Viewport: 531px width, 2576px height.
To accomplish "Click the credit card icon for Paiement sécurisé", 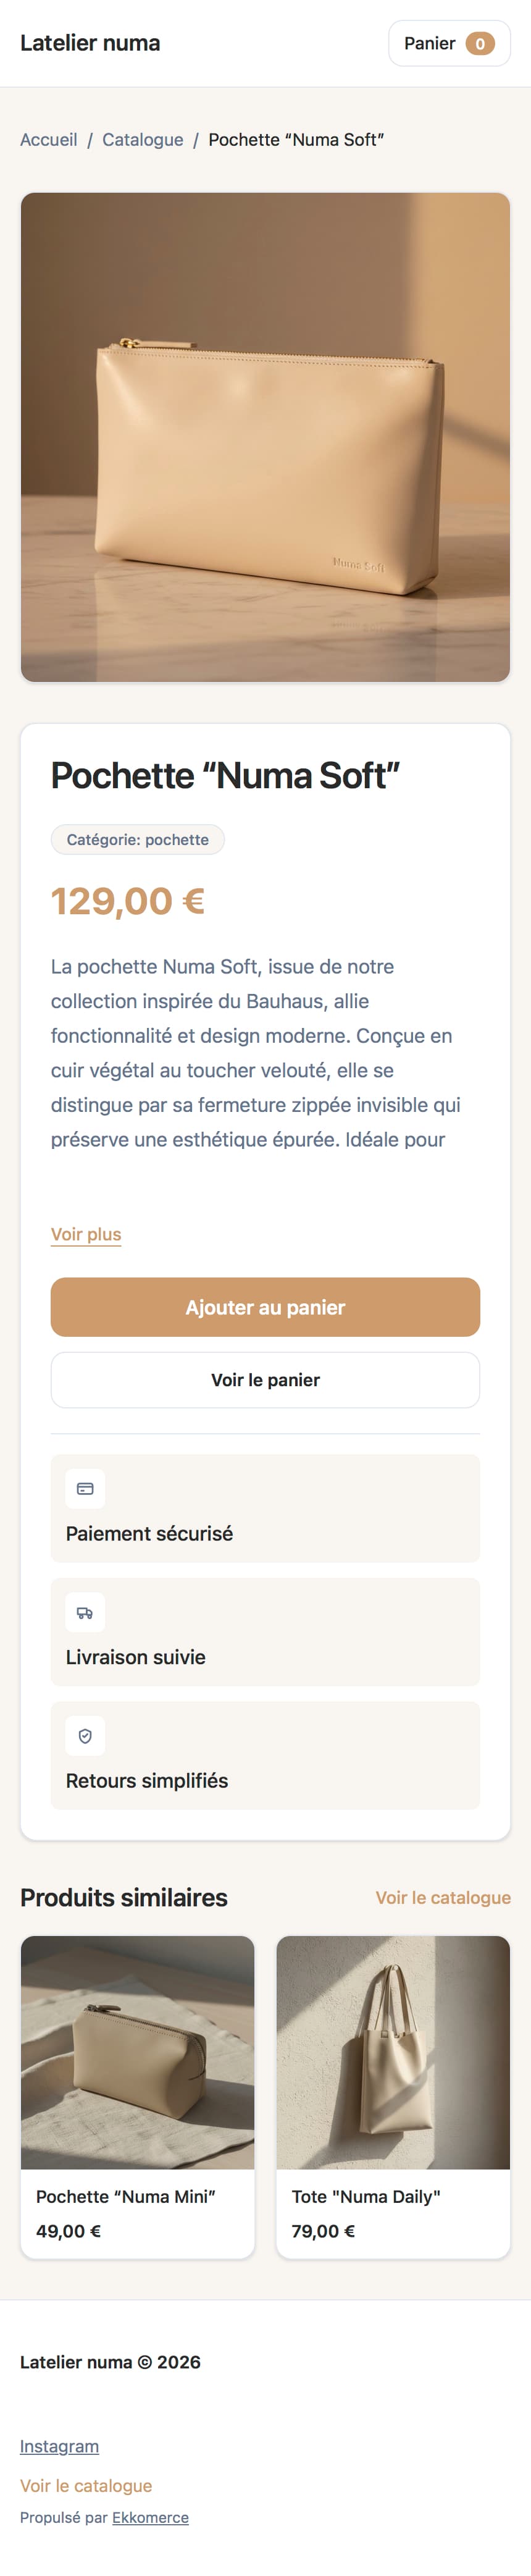I will [x=86, y=1488].
